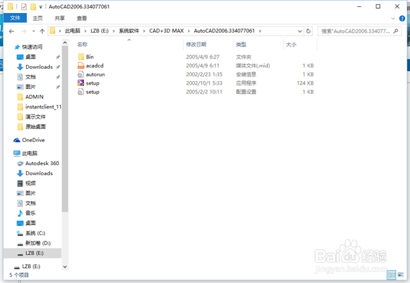
Task: Refresh the current folder view
Action: 308,31
